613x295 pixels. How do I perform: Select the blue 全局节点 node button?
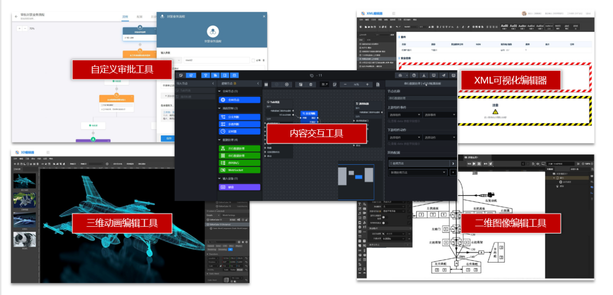tap(239, 100)
